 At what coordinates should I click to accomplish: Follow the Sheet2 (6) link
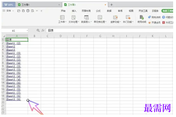(13, 96)
